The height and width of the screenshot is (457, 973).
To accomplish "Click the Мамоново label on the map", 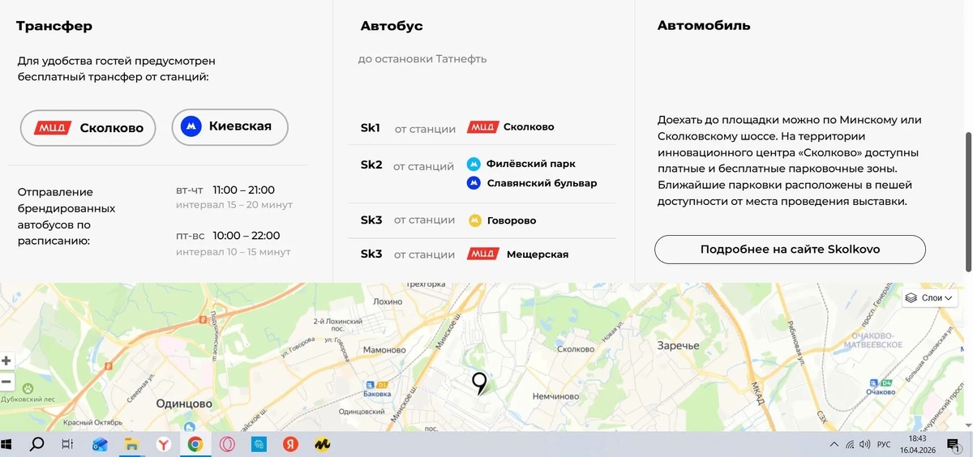I will coord(385,350).
